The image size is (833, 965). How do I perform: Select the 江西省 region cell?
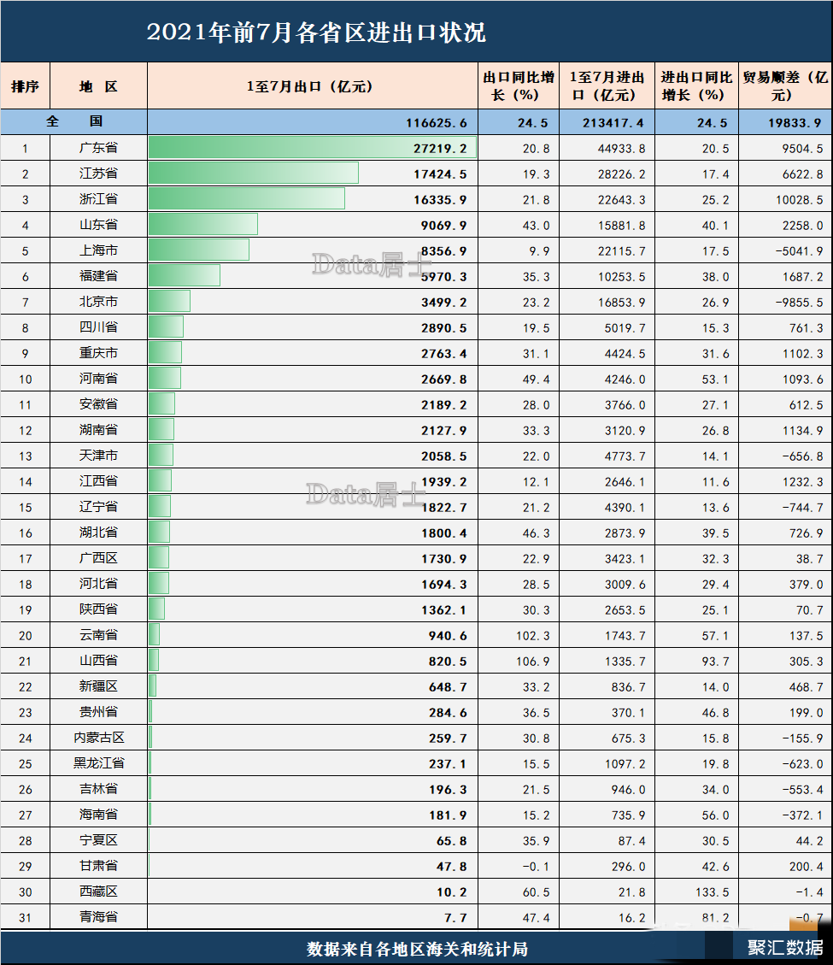pos(98,481)
